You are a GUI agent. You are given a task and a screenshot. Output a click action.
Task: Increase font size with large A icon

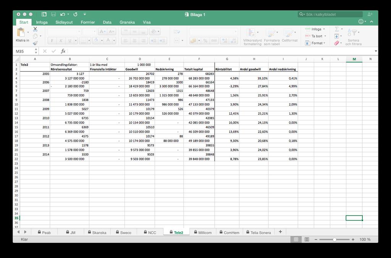[x=102, y=32]
